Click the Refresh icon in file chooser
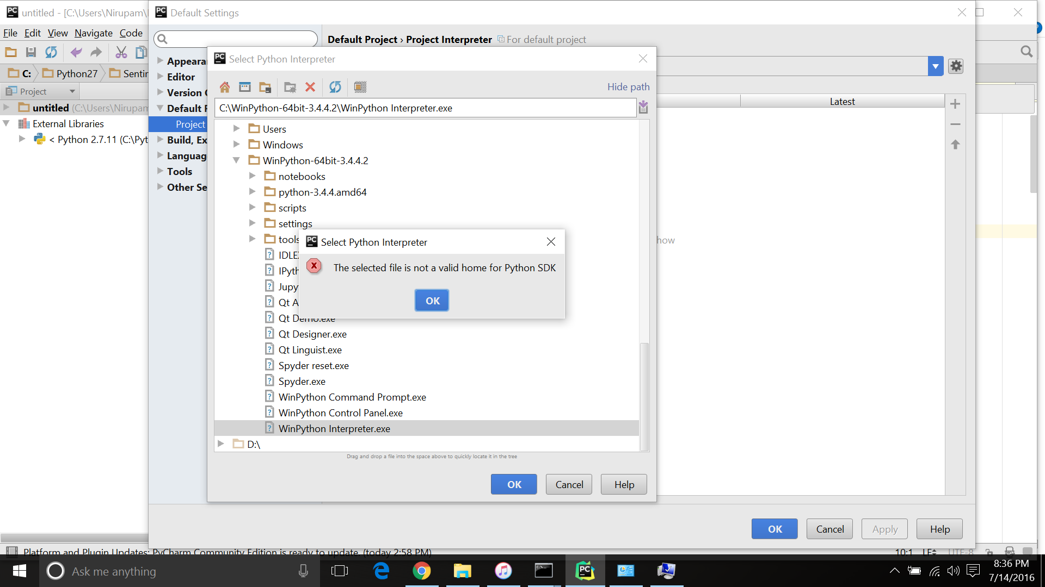The height and width of the screenshot is (587, 1045). (335, 87)
